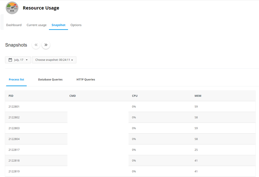The width and height of the screenshot is (259, 177).
Task: Click the CPU column header
Action: point(135,96)
